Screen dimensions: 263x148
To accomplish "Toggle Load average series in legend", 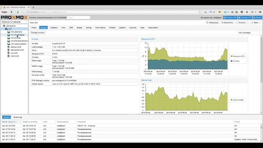I will point(237,100).
